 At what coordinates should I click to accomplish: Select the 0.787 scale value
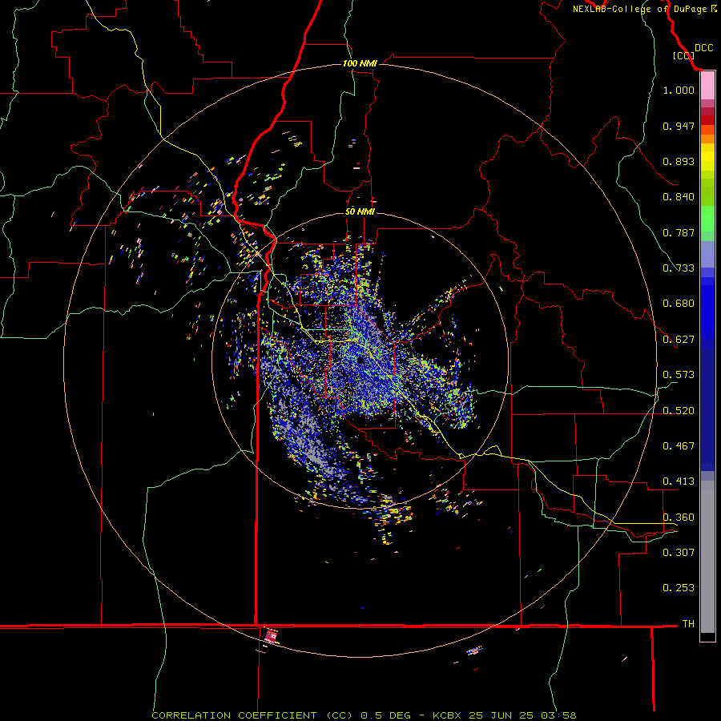(x=679, y=232)
